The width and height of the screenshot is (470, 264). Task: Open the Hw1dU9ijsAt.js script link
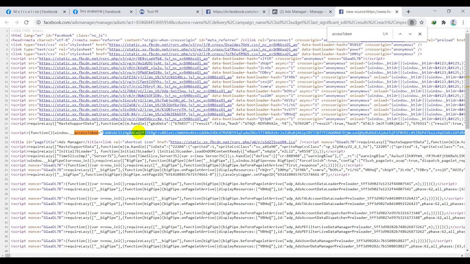pyautogui.click(x=124, y=63)
